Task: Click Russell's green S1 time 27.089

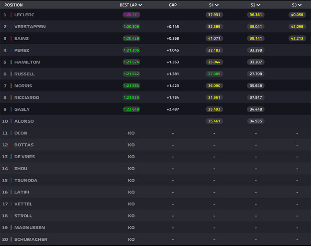Action: pyautogui.click(x=214, y=74)
